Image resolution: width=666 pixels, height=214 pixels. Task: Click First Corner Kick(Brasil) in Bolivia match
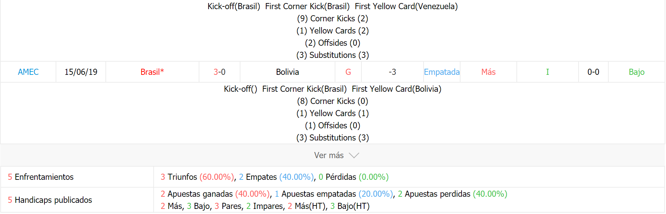click(x=305, y=89)
